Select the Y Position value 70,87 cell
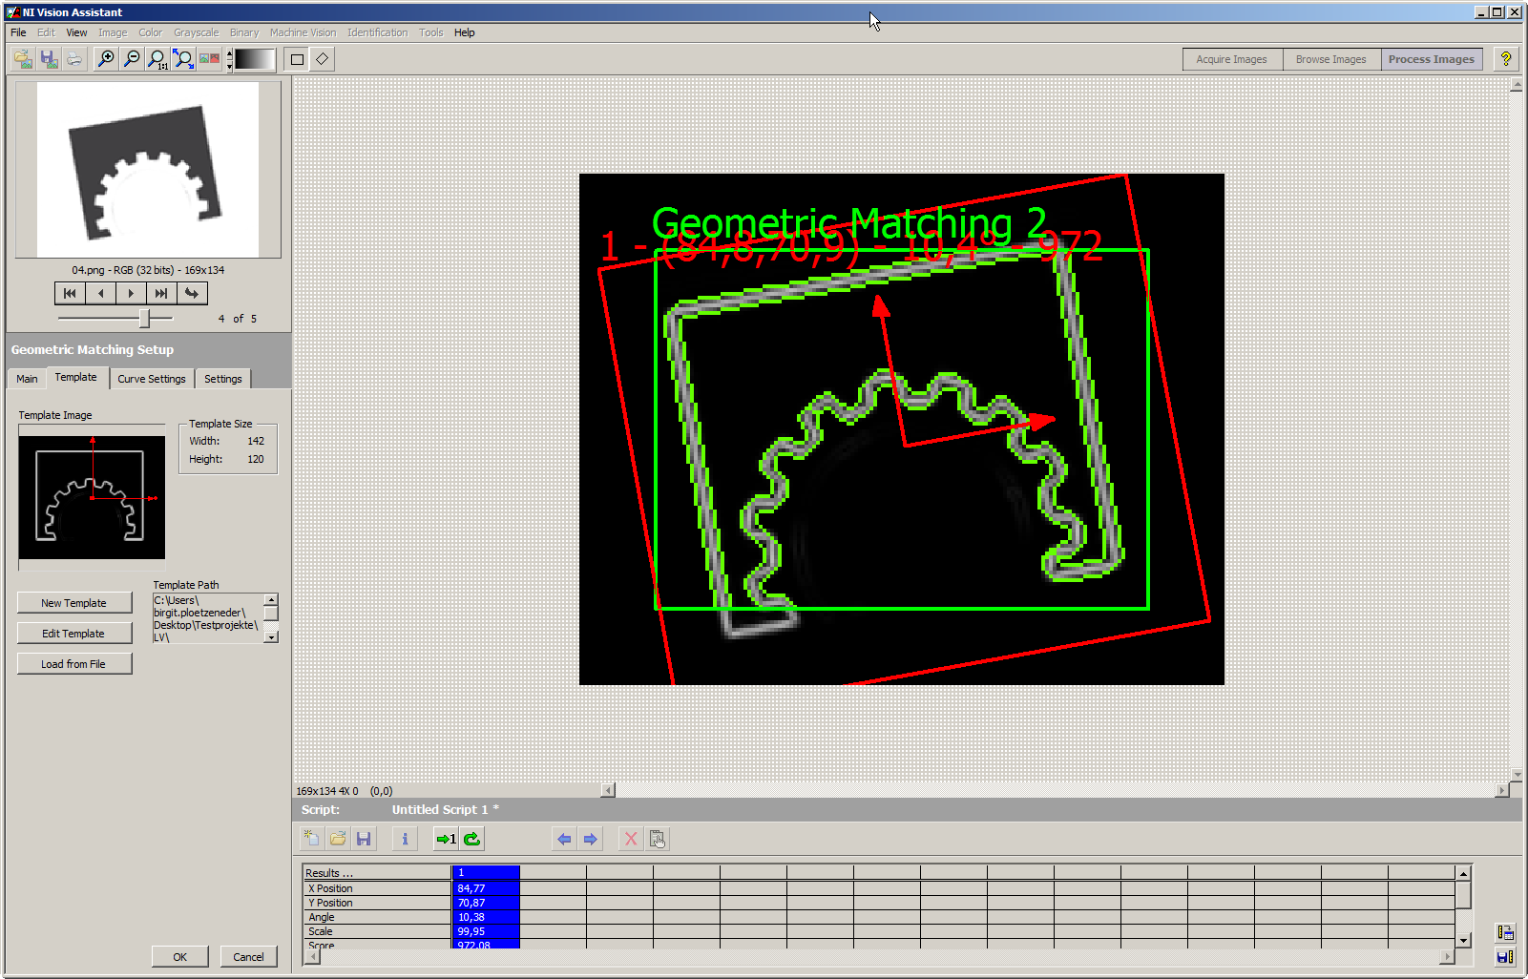 click(486, 903)
